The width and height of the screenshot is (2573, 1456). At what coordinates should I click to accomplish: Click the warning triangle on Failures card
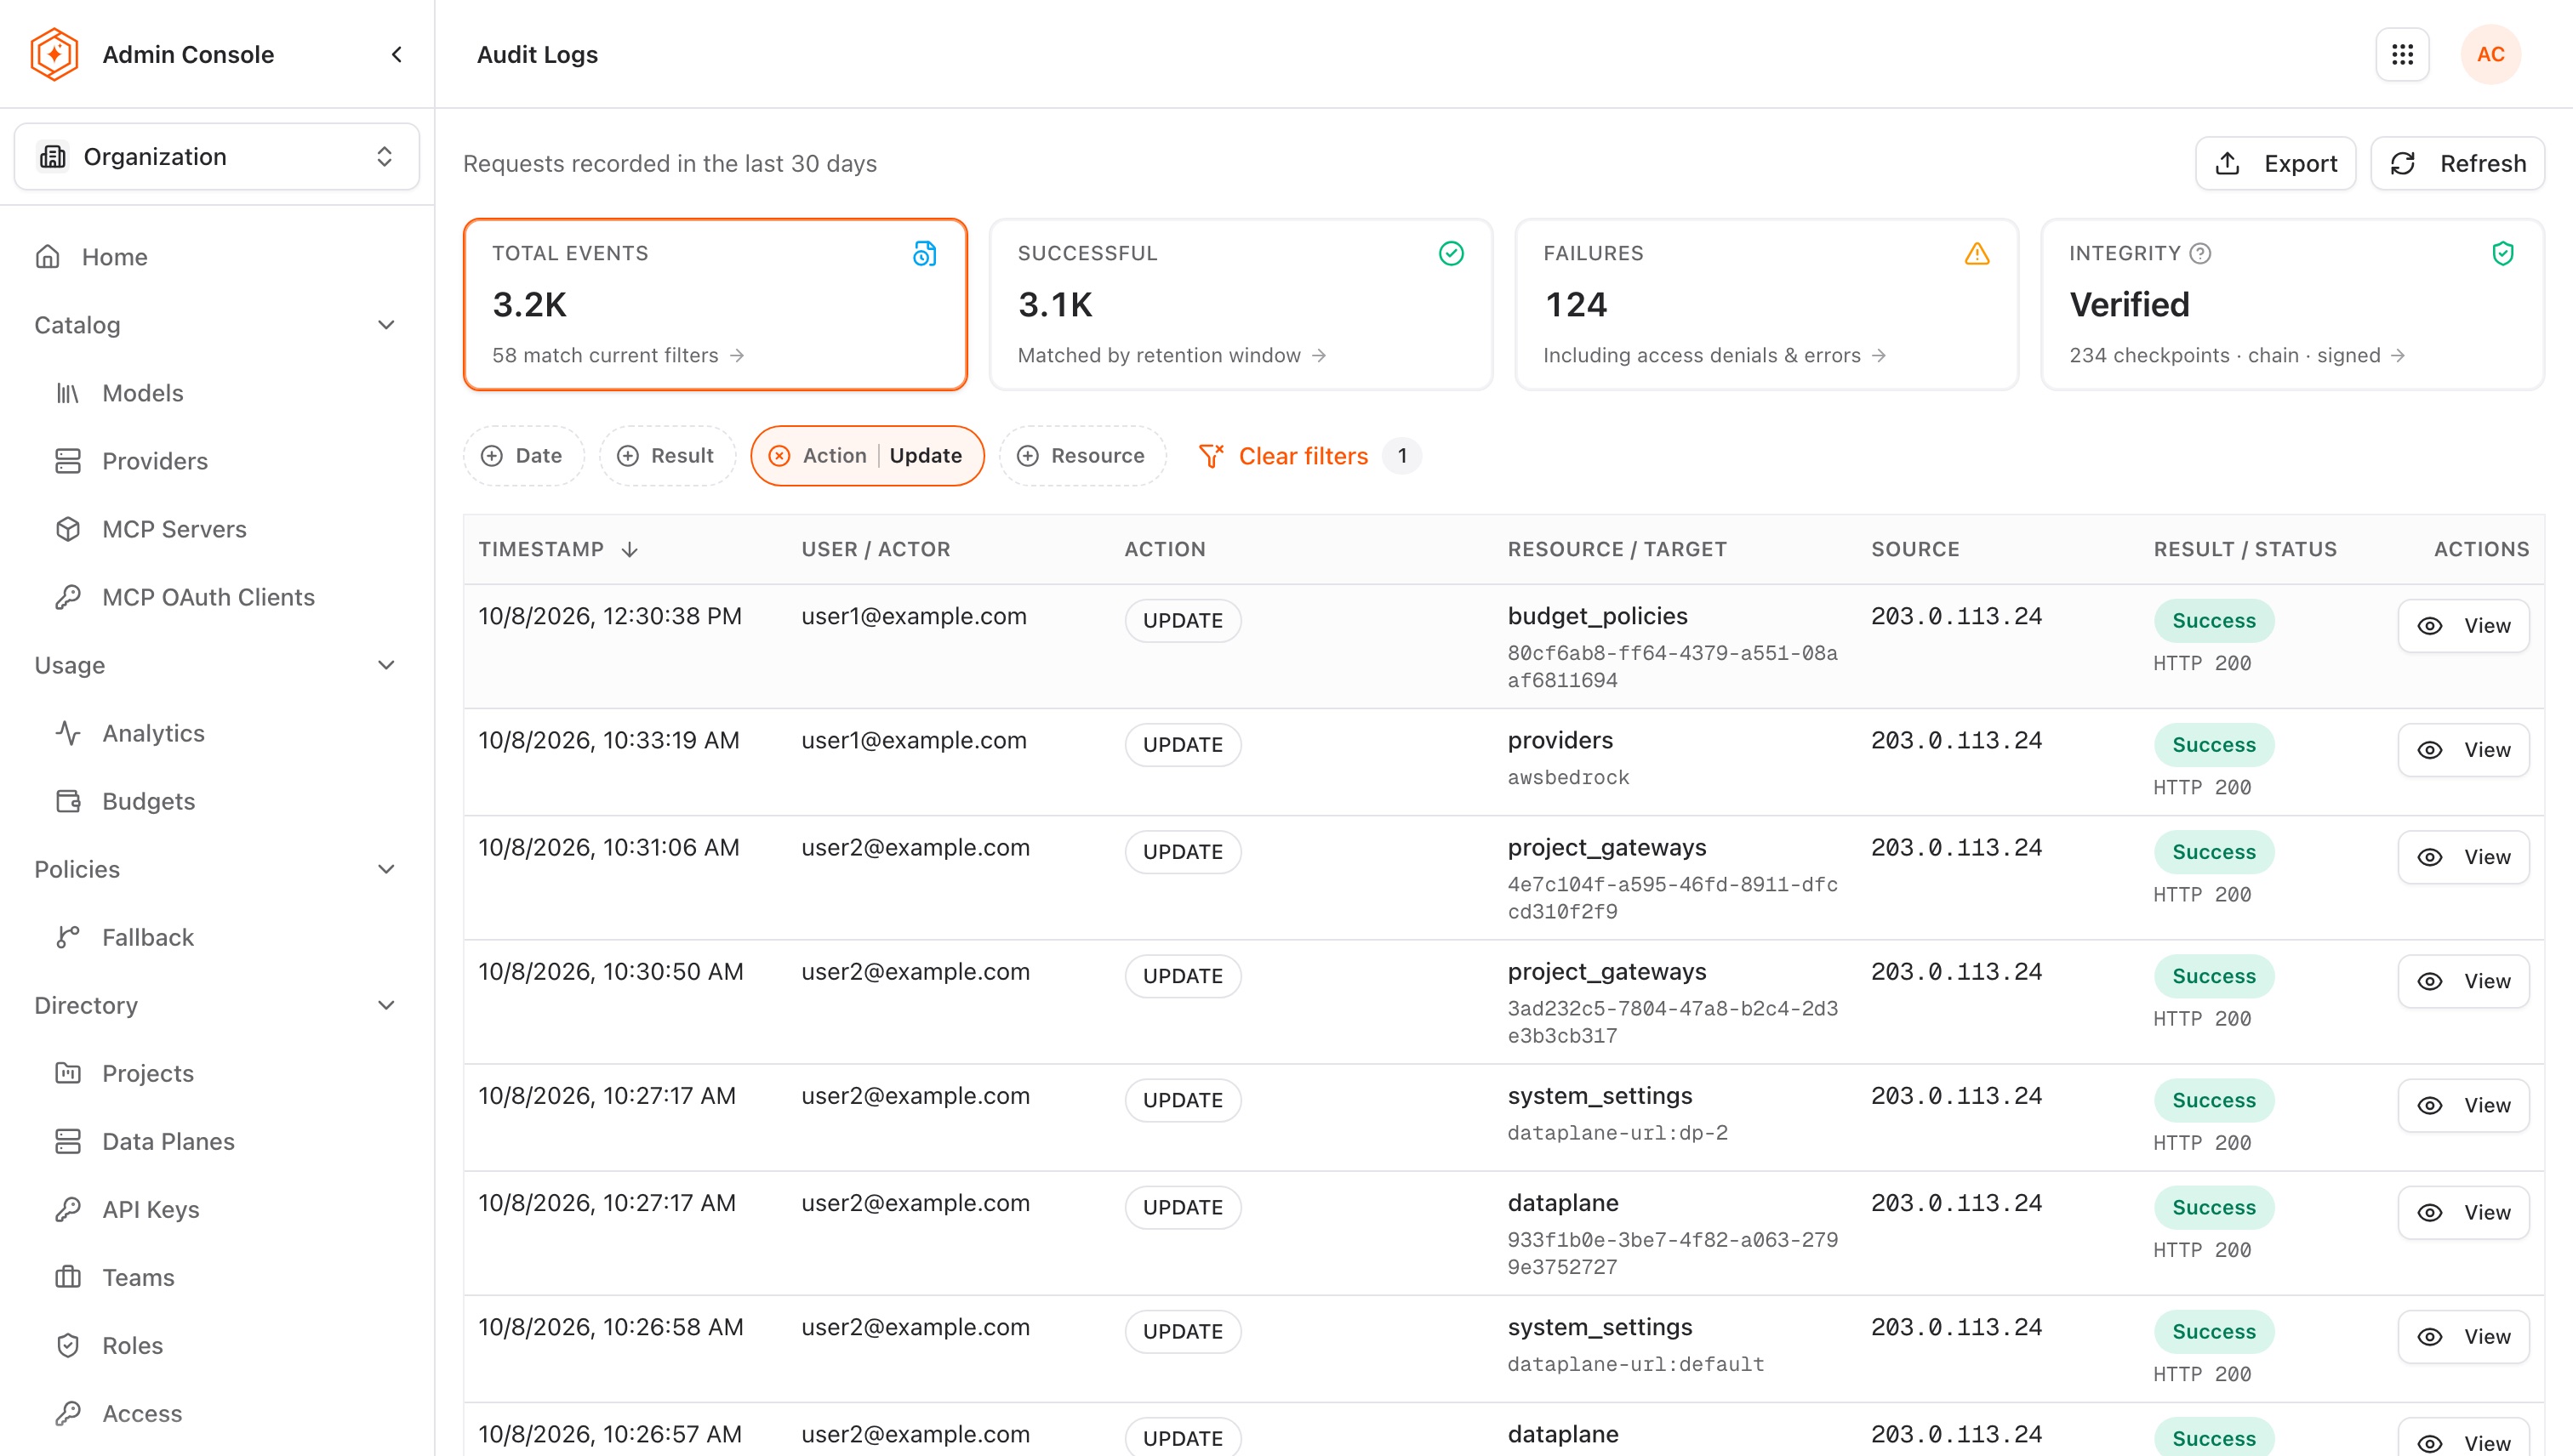(1977, 254)
